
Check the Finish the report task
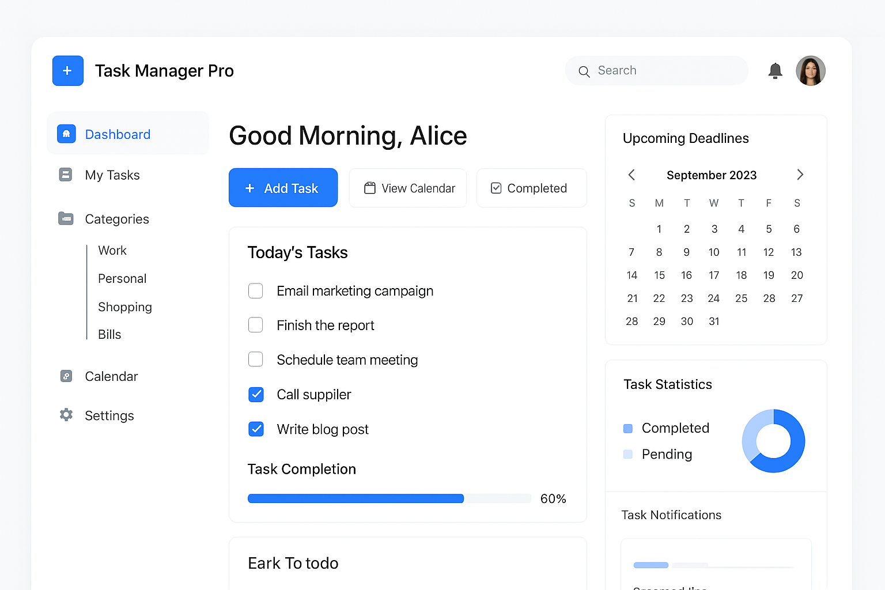point(256,326)
